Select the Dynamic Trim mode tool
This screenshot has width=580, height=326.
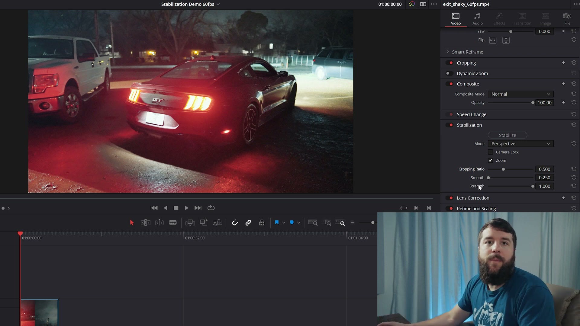pos(159,223)
